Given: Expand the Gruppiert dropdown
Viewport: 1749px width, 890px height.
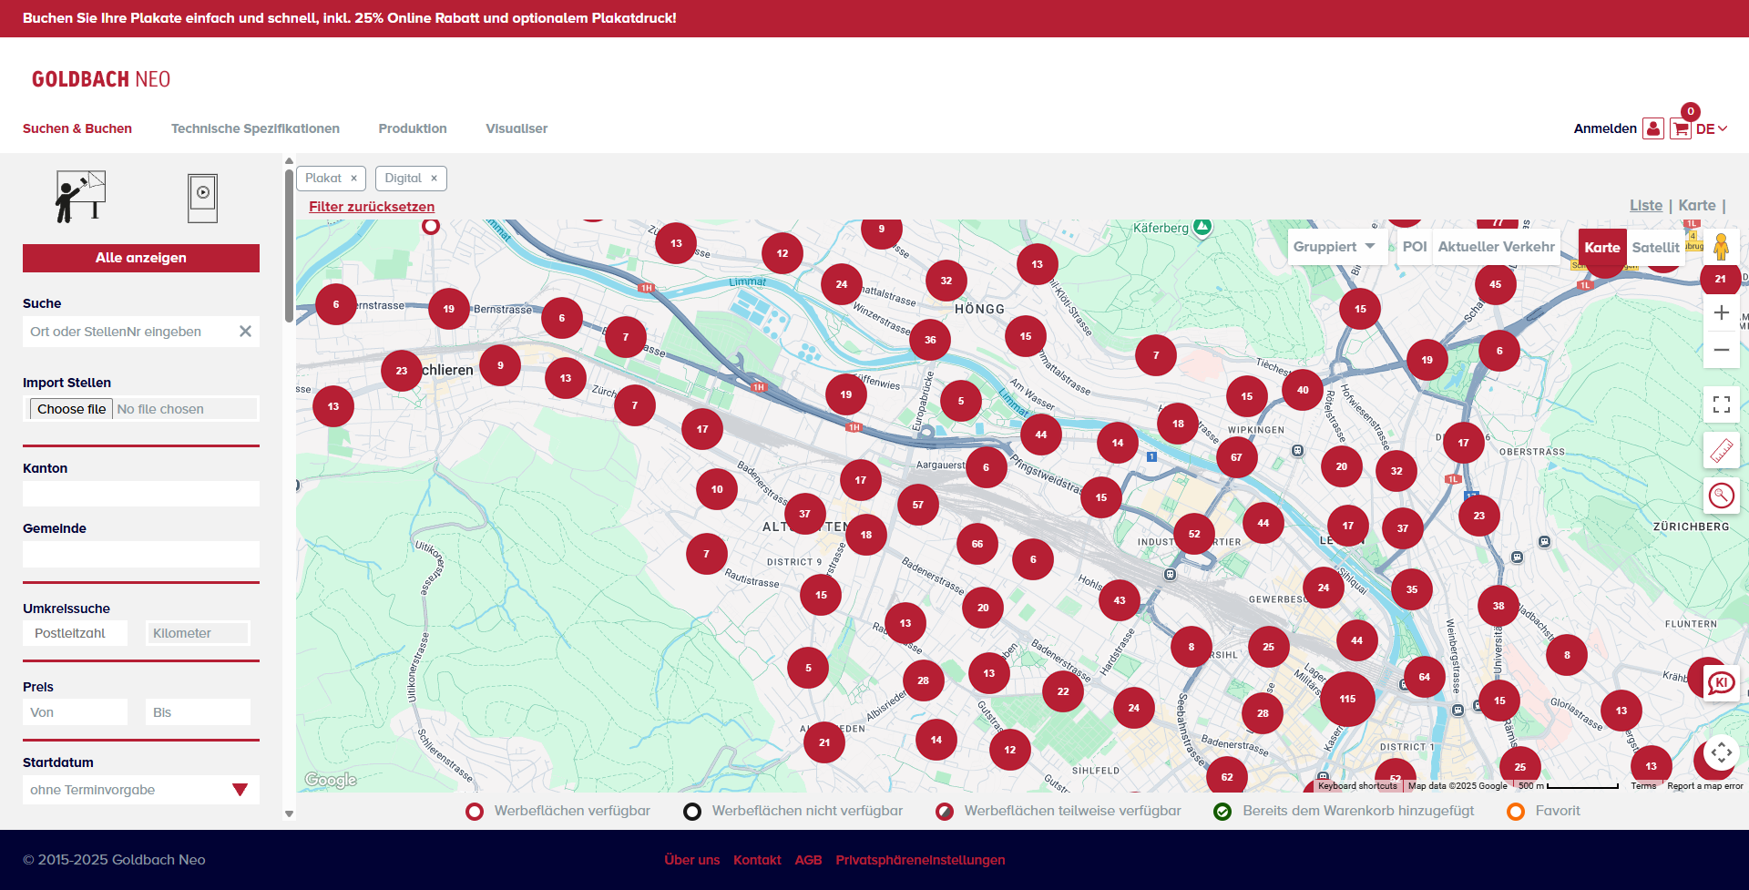Looking at the screenshot, I should tap(1335, 247).
